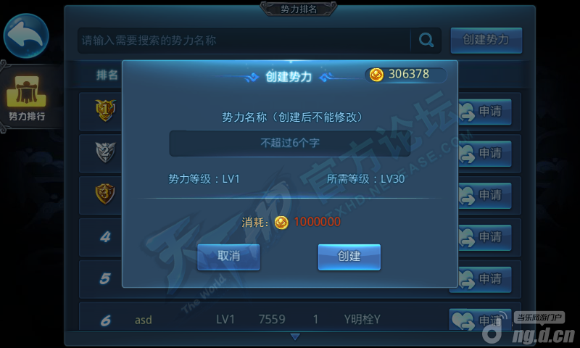The width and height of the screenshot is (580, 348).
Task: Click the rank 3 bronze badge icon
Action: tap(105, 194)
